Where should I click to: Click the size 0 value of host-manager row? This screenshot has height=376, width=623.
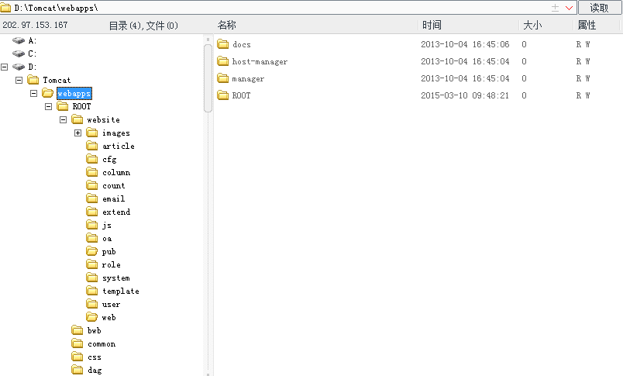524,61
